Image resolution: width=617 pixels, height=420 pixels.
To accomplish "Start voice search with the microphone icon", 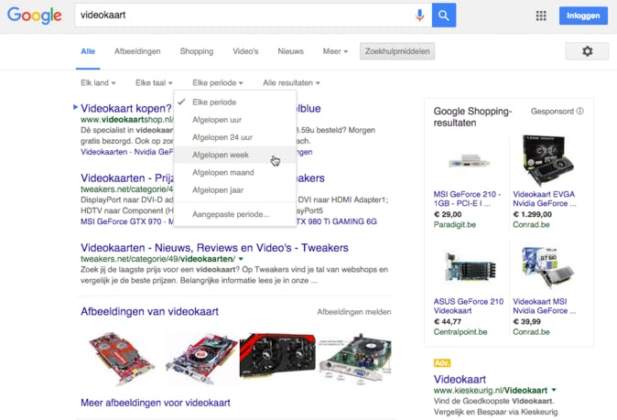I will click(420, 16).
